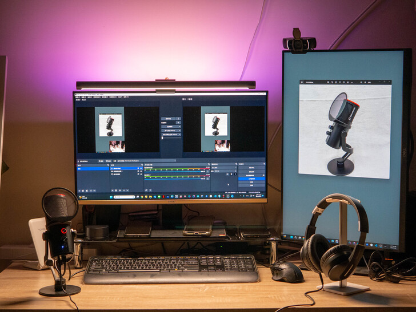Screen dimensions: 416x312
Task: Open the mixer footer three-dot menu
Action: tap(150, 190)
